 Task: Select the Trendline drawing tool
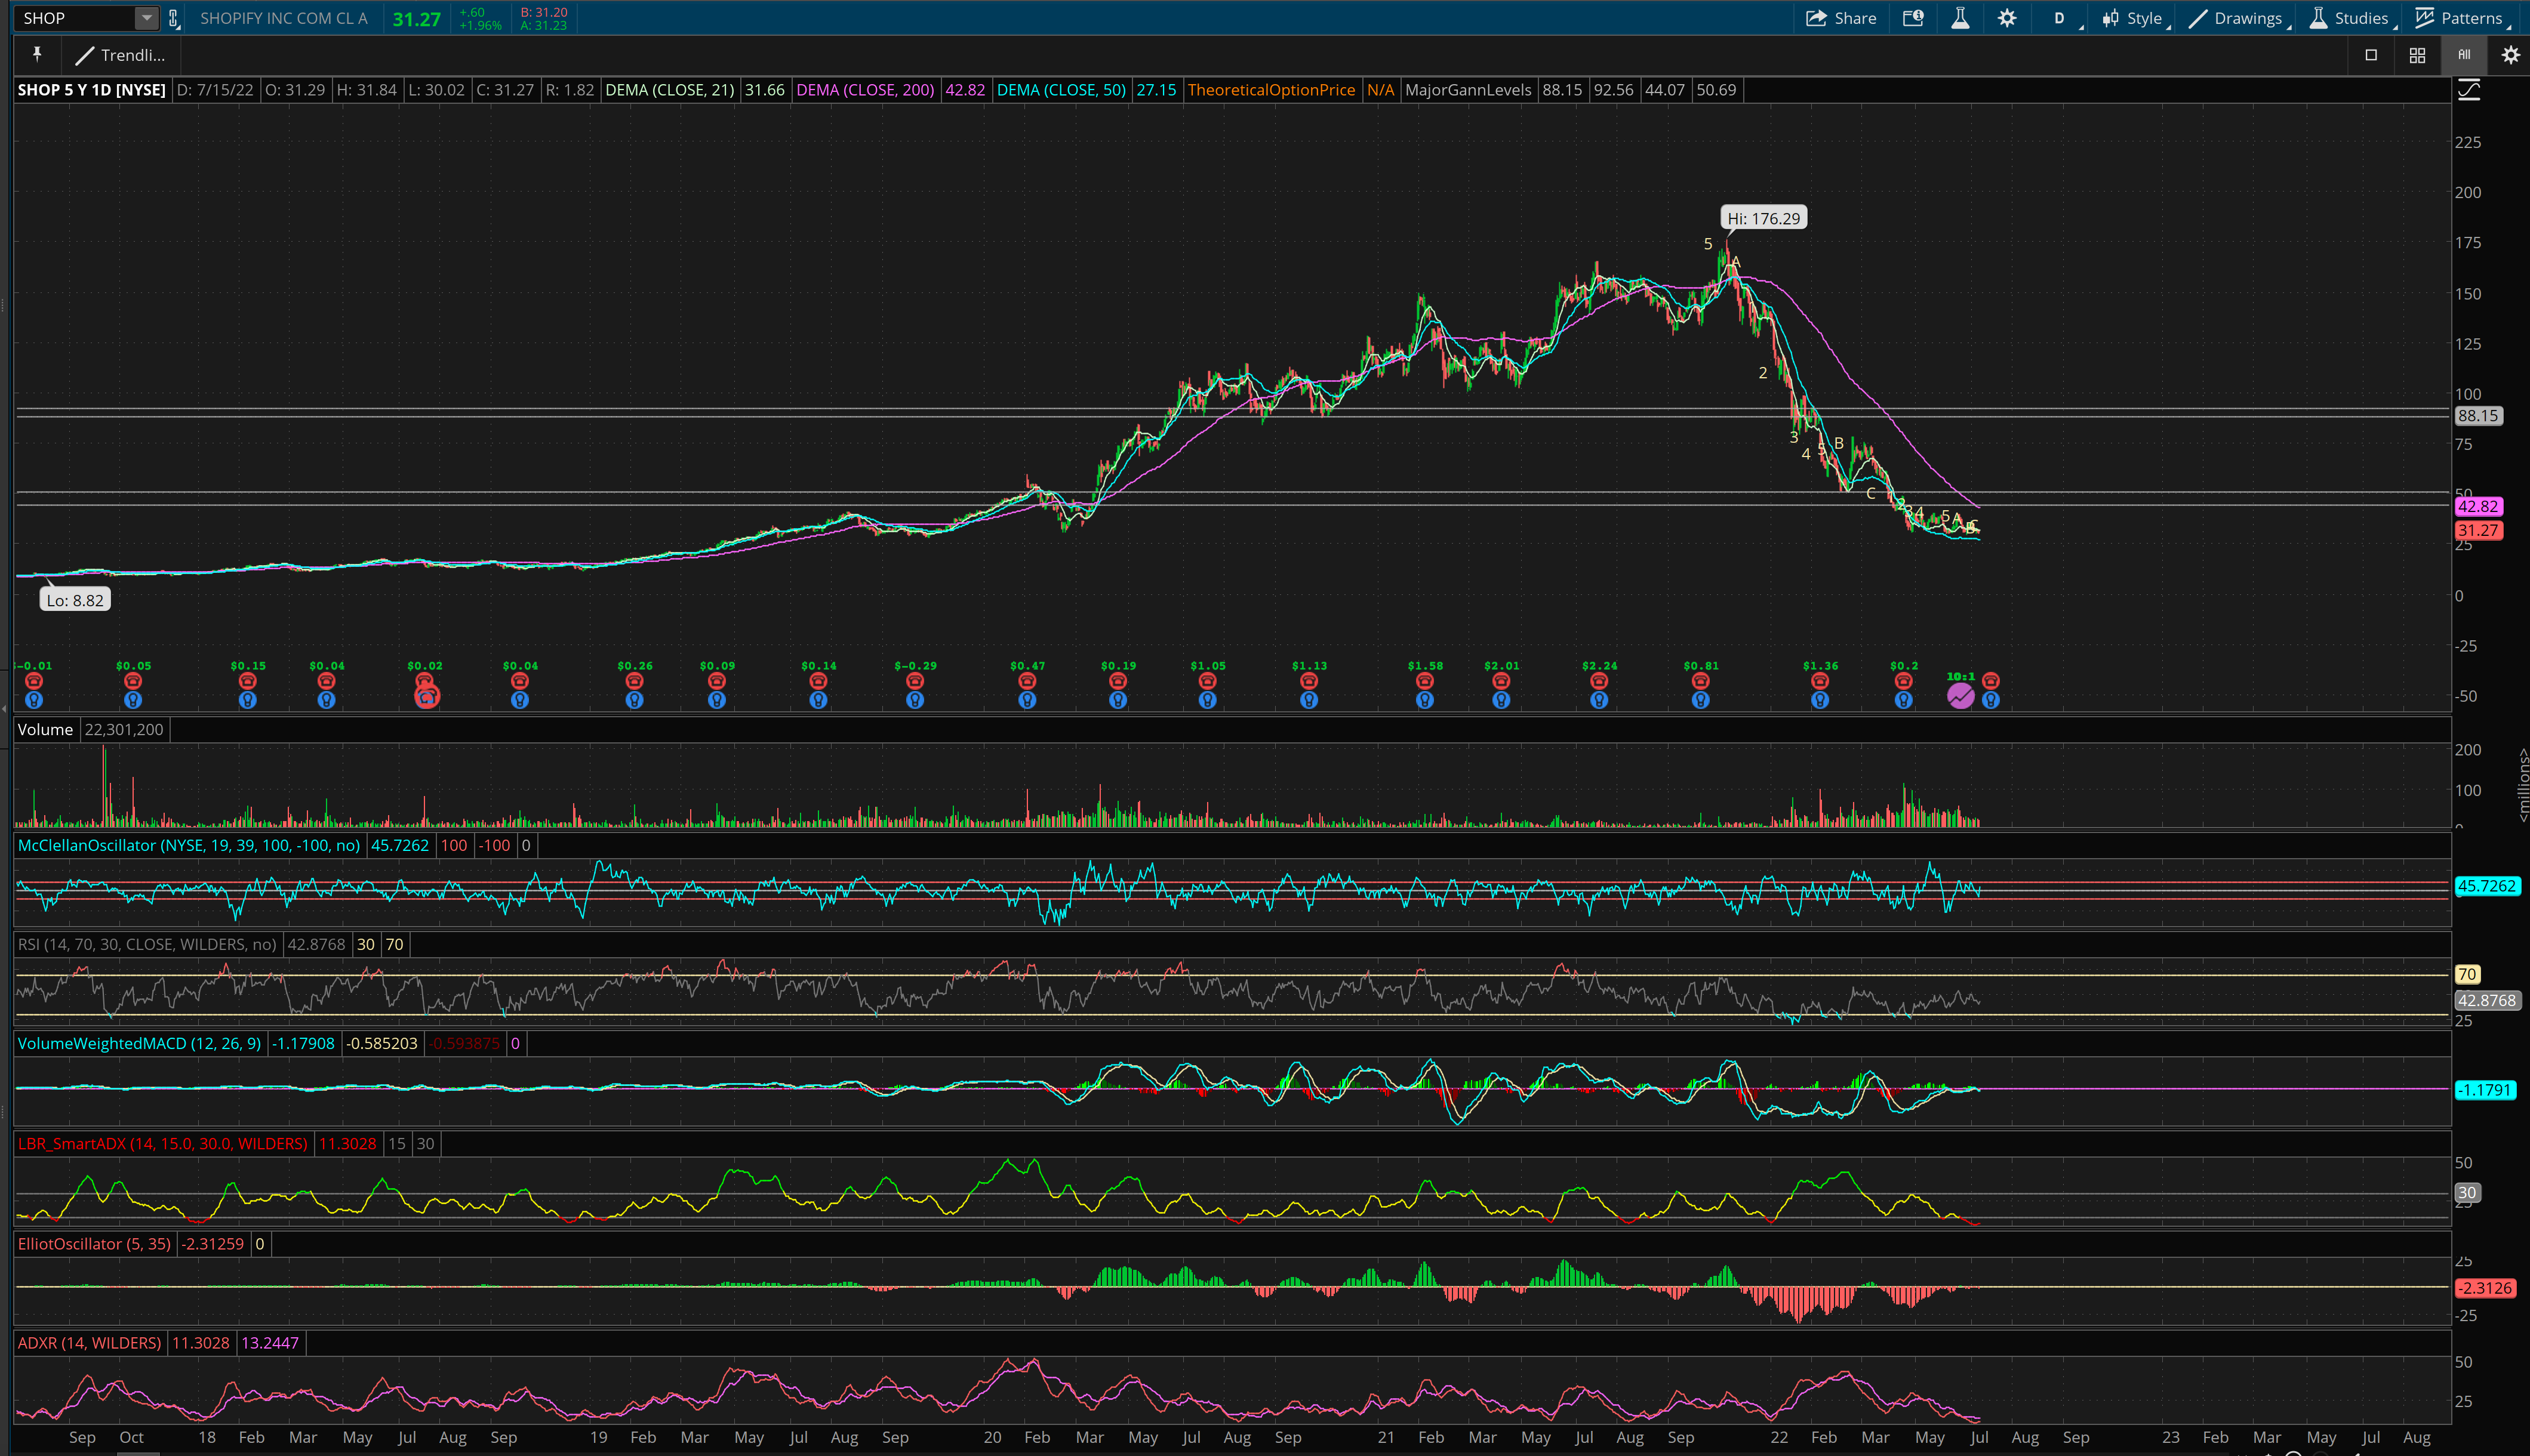[121, 55]
